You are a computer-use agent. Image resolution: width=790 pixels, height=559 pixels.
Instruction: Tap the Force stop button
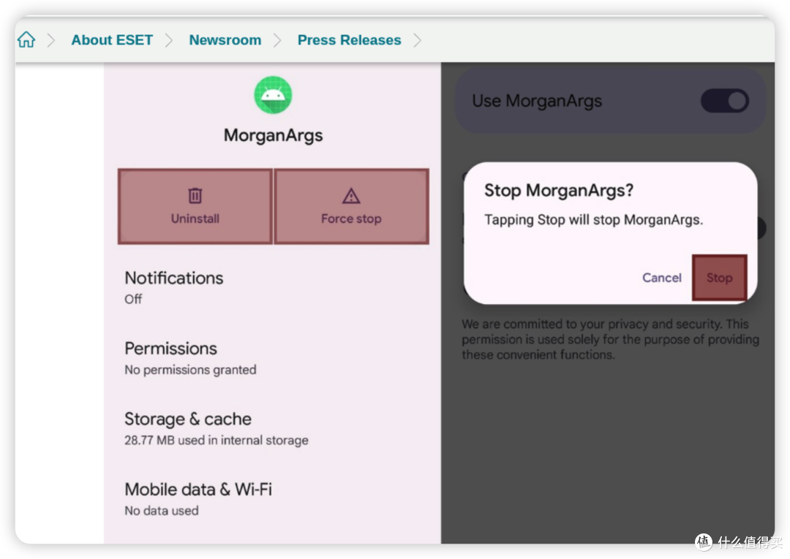(x=351, y=206)
